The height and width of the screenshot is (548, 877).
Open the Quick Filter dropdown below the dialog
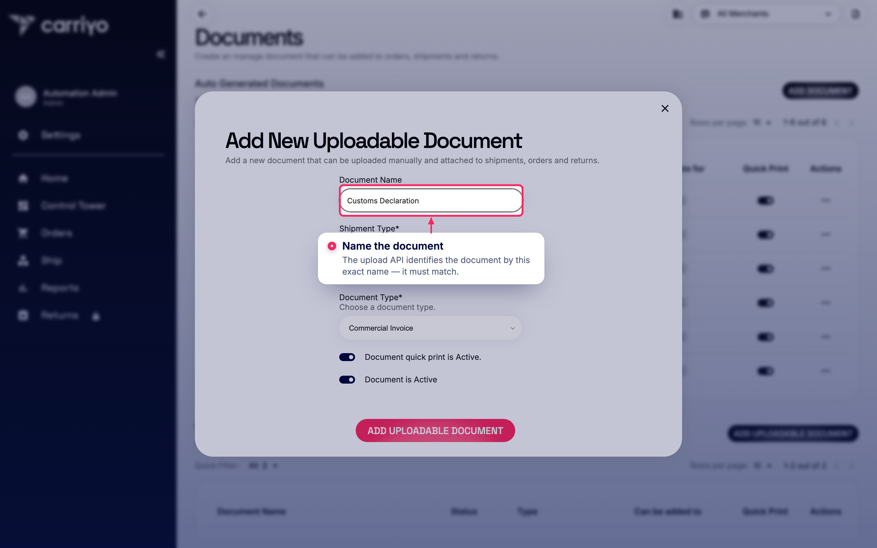click(263, 465)
